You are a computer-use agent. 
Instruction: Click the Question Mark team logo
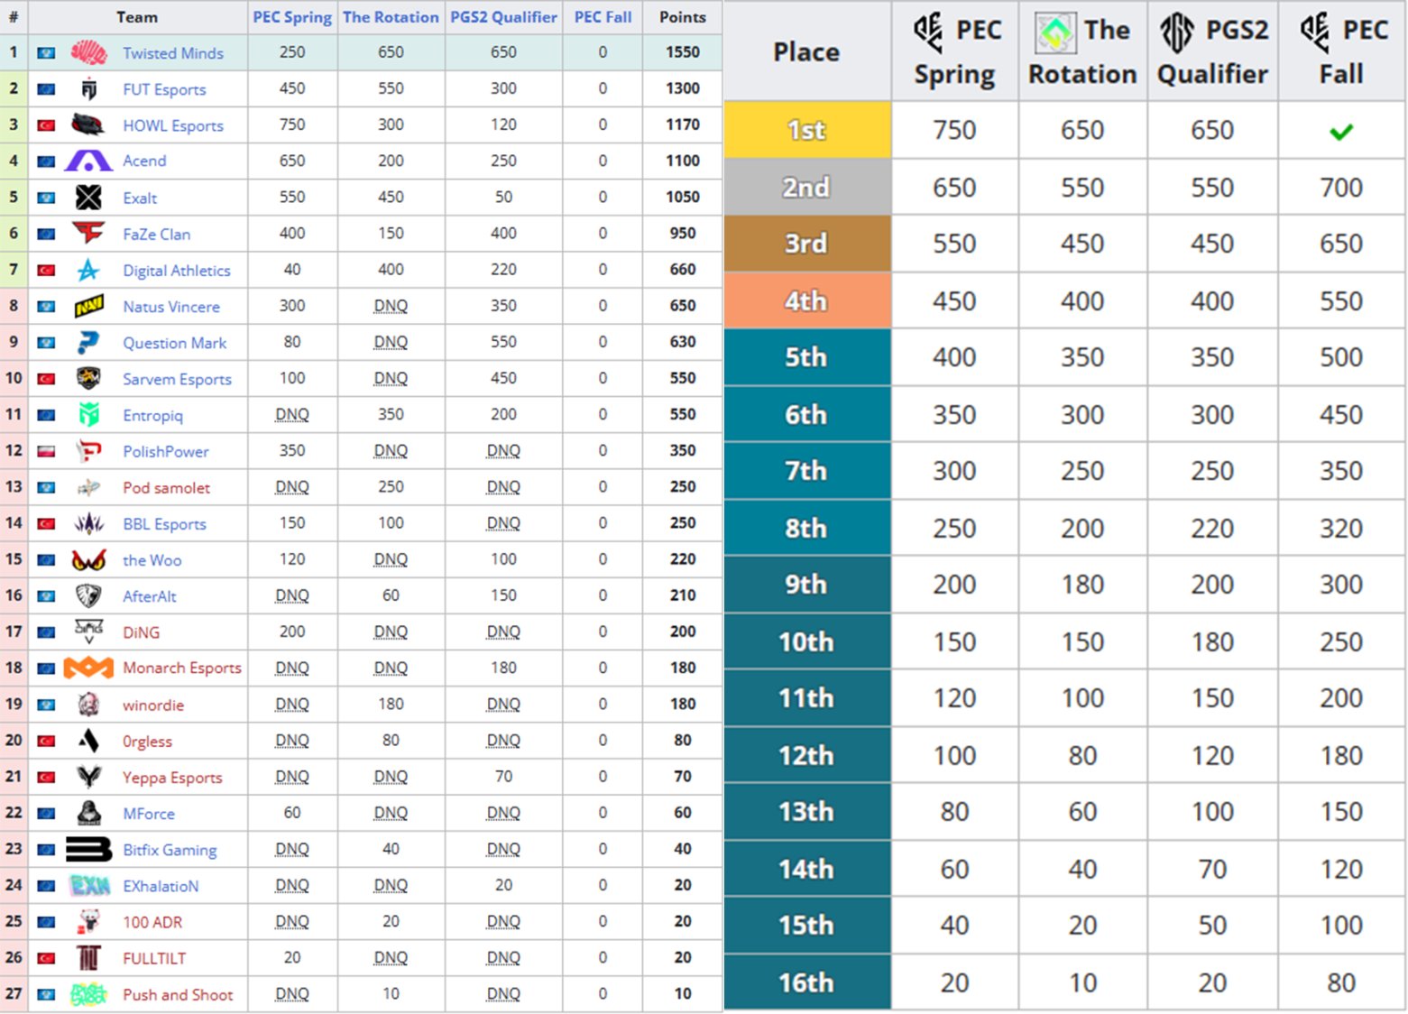[88, 342]
